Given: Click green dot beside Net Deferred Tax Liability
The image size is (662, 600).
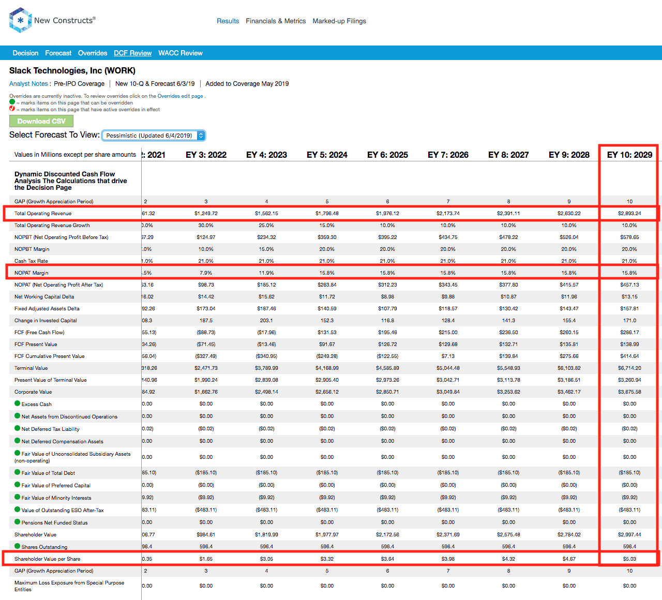Looking at the screenshot, I should point(18,428).
